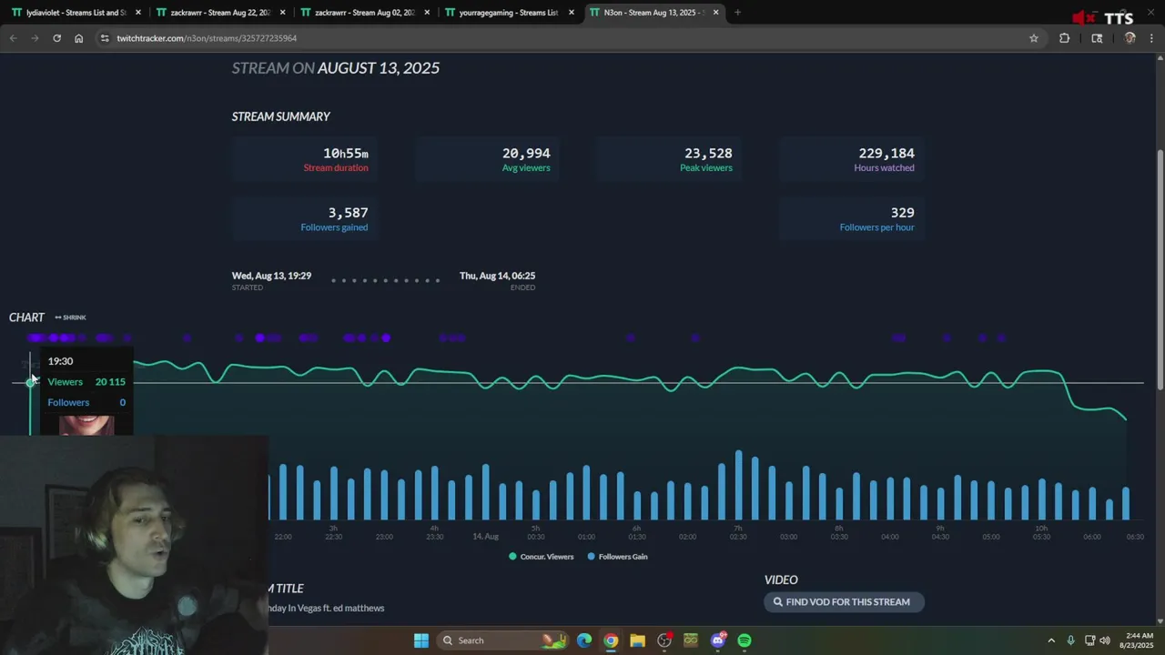Open the network status tray icon
The image size is (1165, 655).
[x=1089, y=640]
